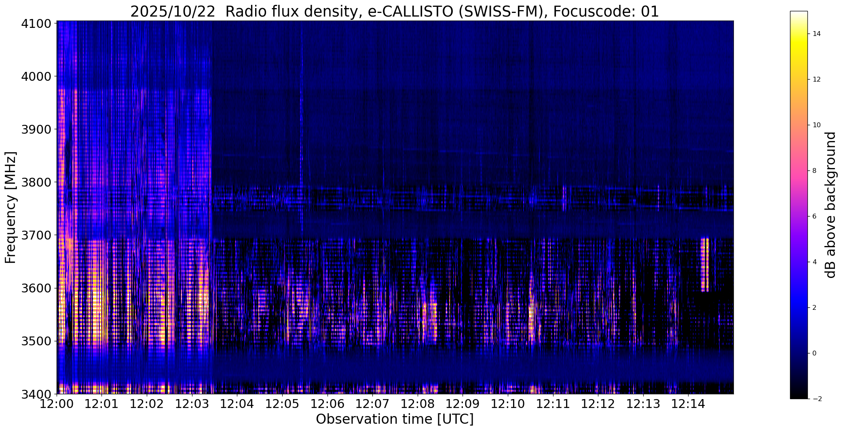Click the 3800 frequency tick label
843x431 pixels.
[36, 182]
